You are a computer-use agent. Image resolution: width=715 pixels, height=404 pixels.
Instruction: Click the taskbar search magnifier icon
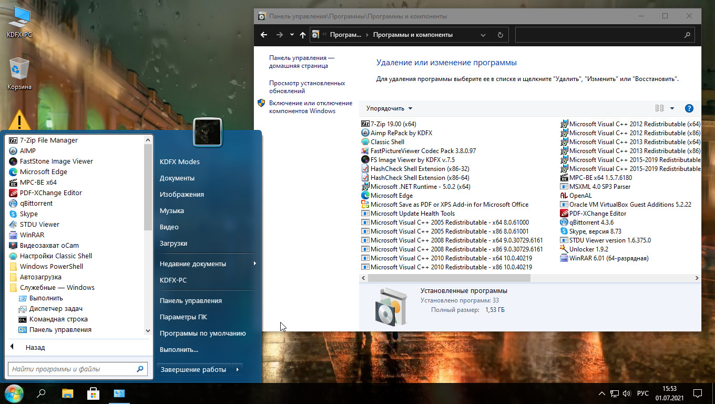(x=41, y=393)
